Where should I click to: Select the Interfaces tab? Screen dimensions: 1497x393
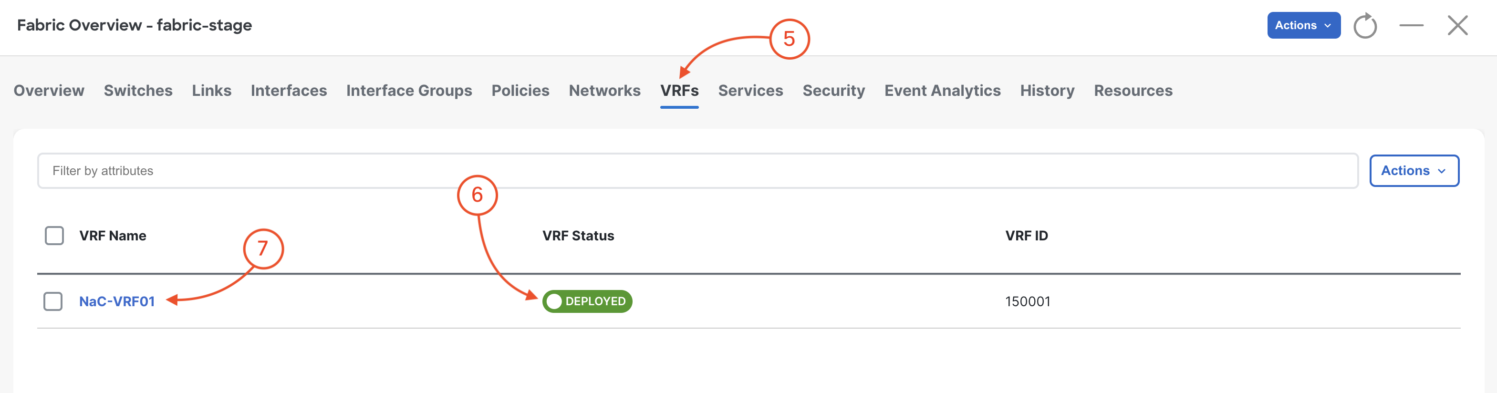pos(289,91)
